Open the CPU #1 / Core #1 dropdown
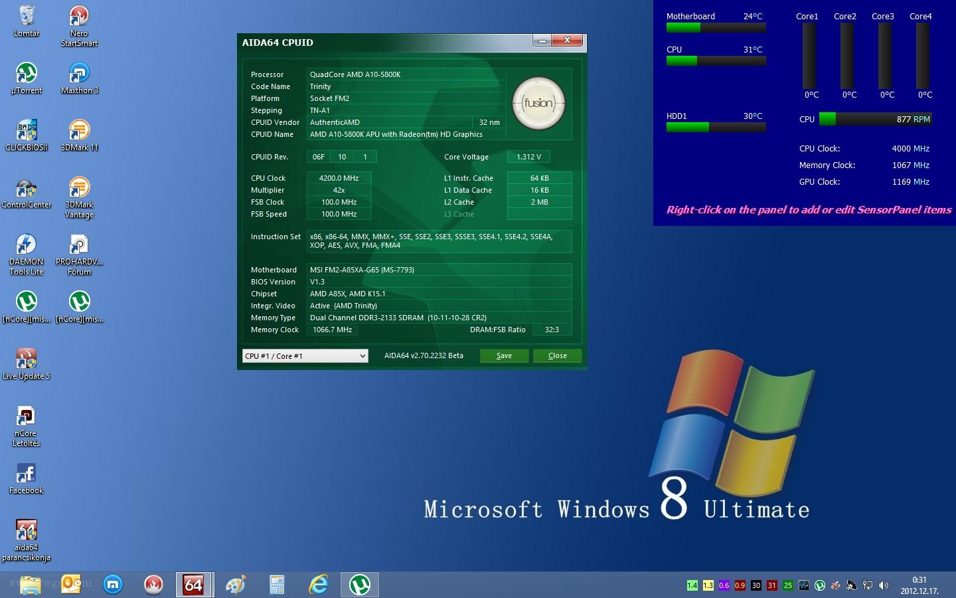The image size is (956, 598). pos(305,356)
